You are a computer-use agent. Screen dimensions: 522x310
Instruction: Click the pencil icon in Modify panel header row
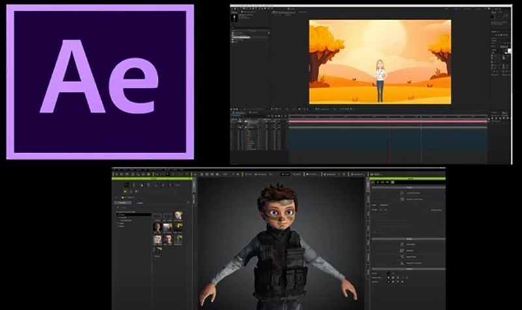[378, 182]
